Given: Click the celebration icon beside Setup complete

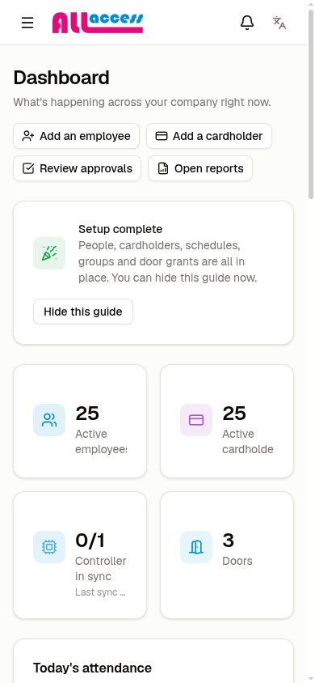Looking at the screenshot, I should tap(49, 253).
